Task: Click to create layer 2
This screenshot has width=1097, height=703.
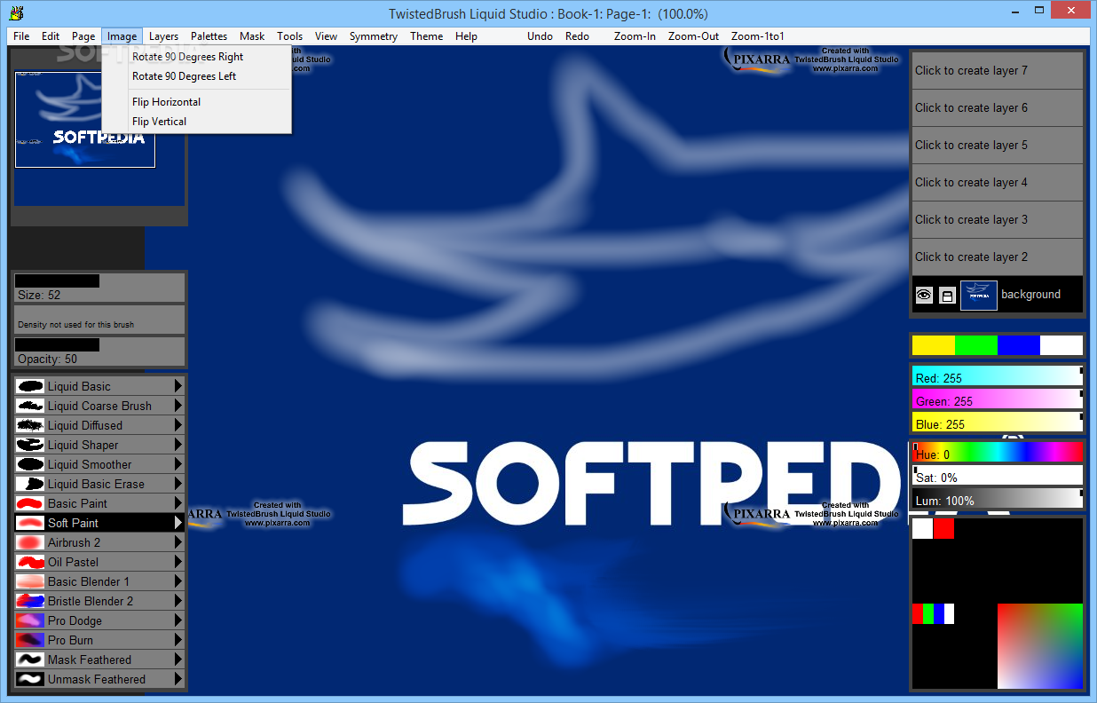Action: click(x=998, y=257)
